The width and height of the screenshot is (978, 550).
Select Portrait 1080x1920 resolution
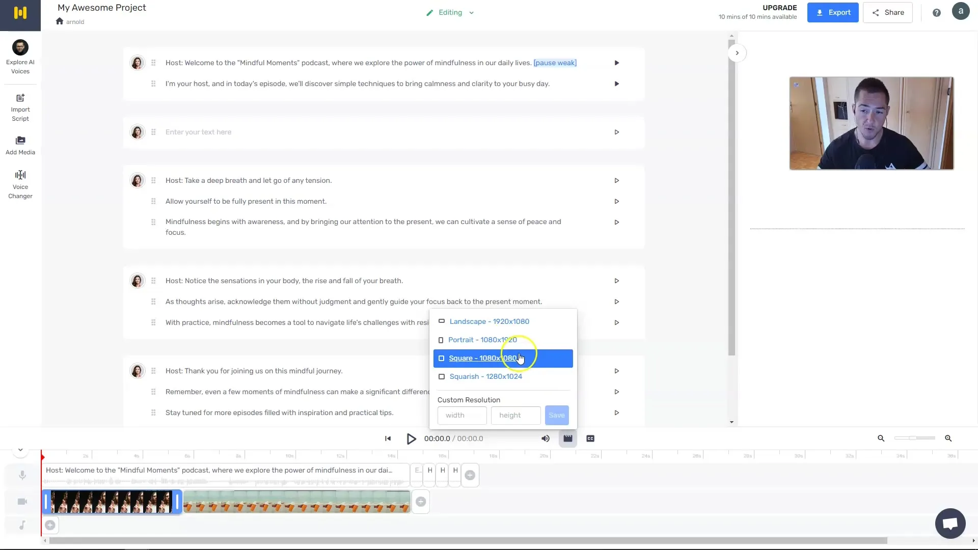[503, 340]
